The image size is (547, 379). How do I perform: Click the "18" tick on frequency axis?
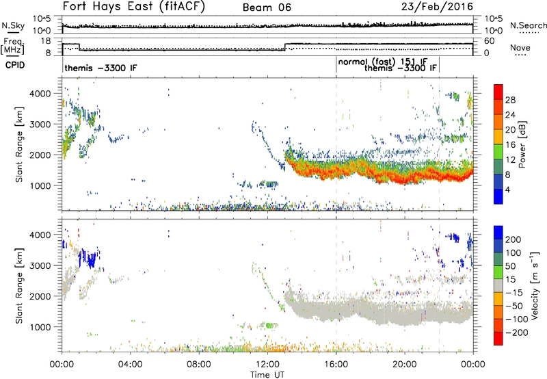tap(46, 41)
